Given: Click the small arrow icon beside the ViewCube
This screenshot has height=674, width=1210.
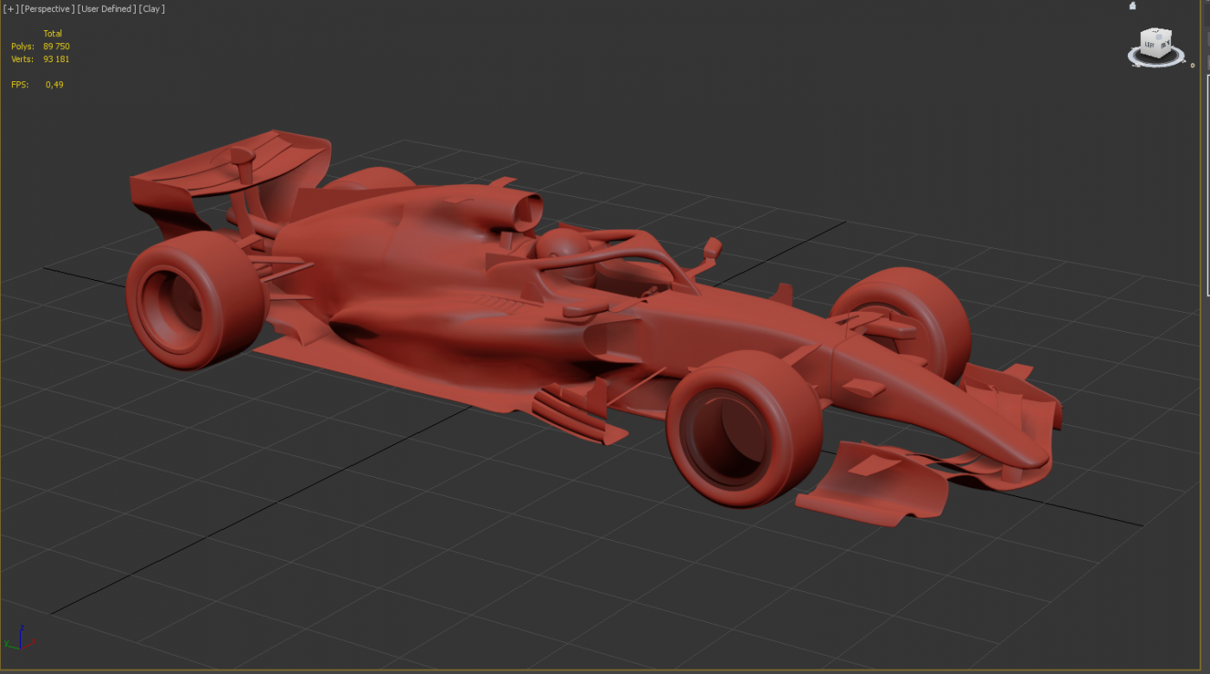Looking at the screenshot, I should click(x=1194, y=65).
